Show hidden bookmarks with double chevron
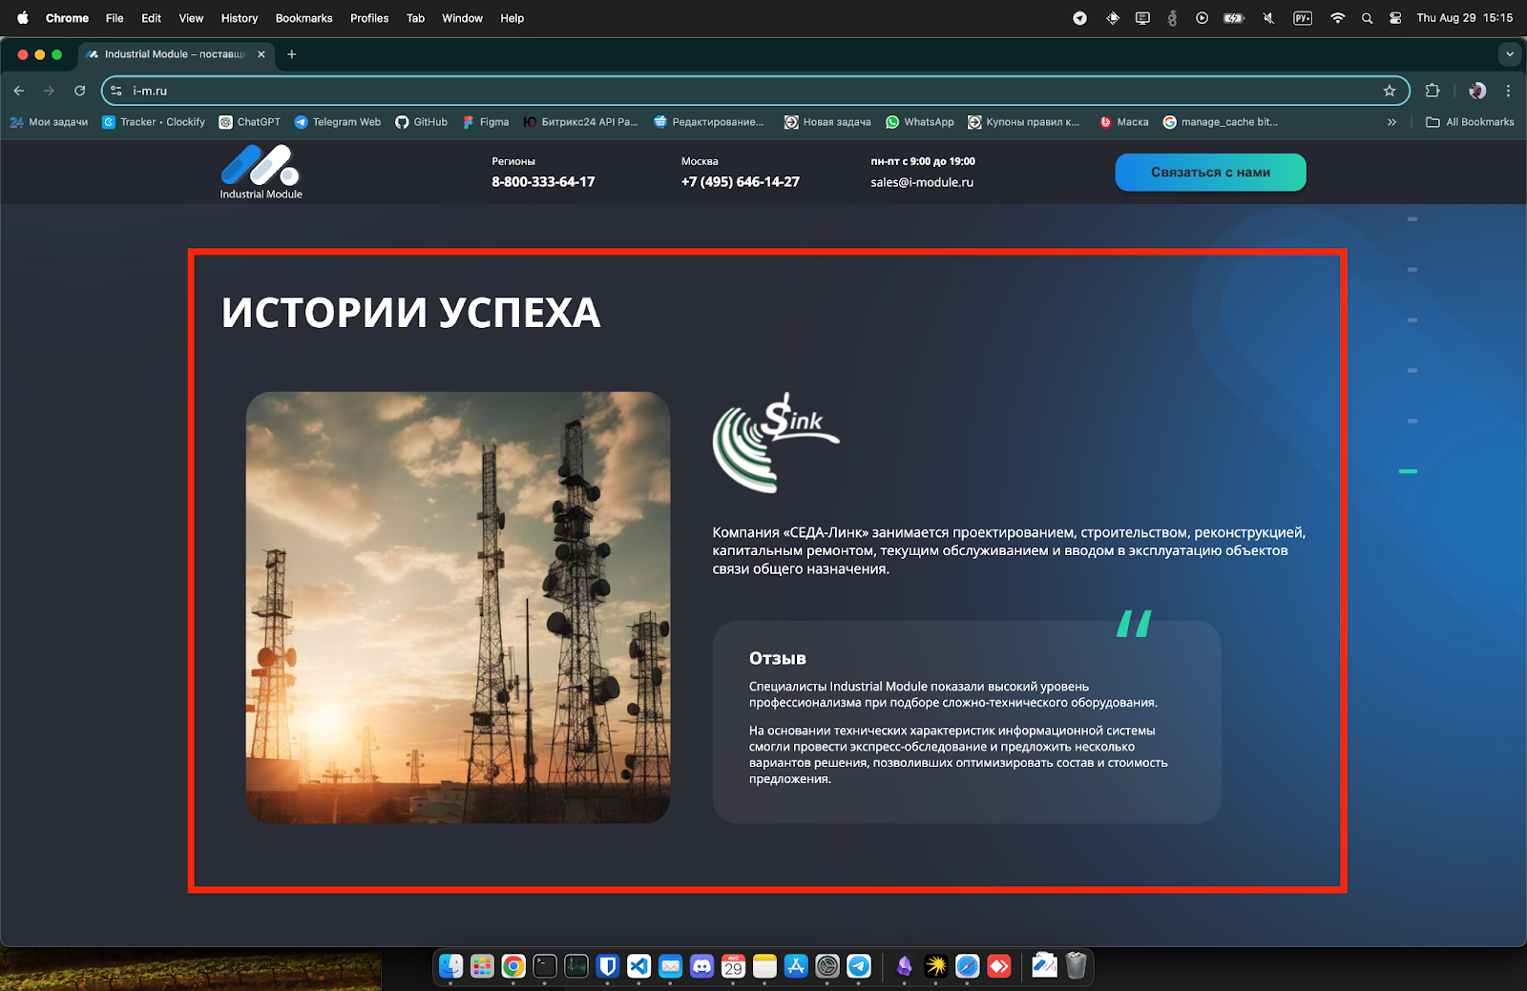 1391,122
